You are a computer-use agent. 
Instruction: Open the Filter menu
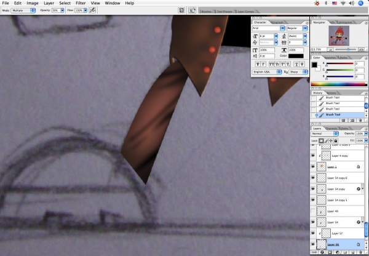pyautogui.click(x=81, y=3)
